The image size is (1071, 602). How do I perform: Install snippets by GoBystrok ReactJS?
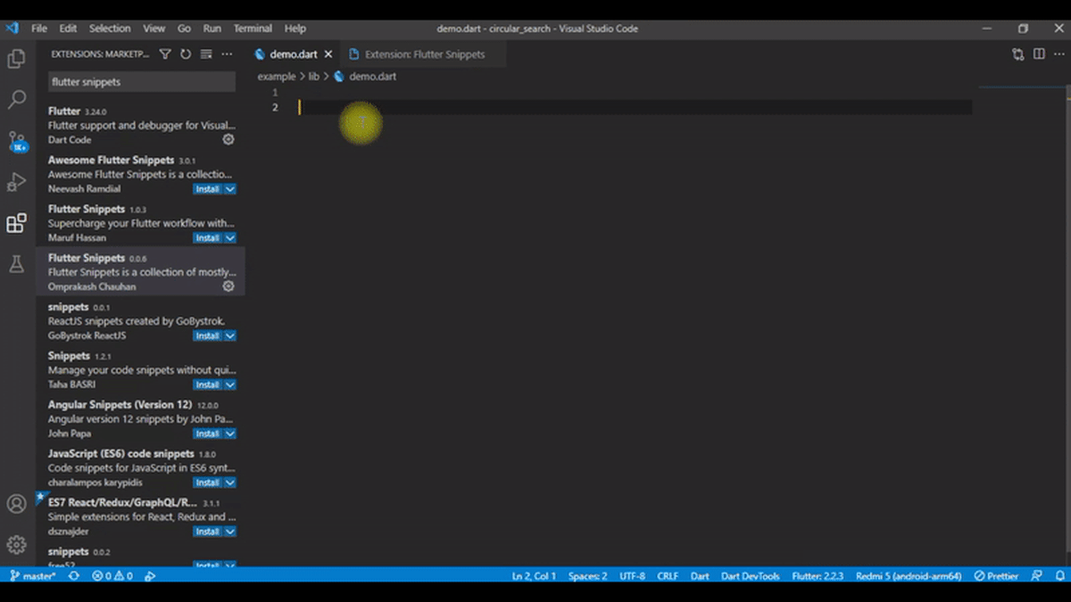pyautogui.click(x=208, y=335)
